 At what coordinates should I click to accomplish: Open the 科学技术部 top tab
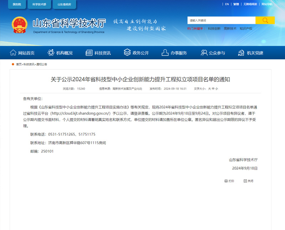pos(39,4)
